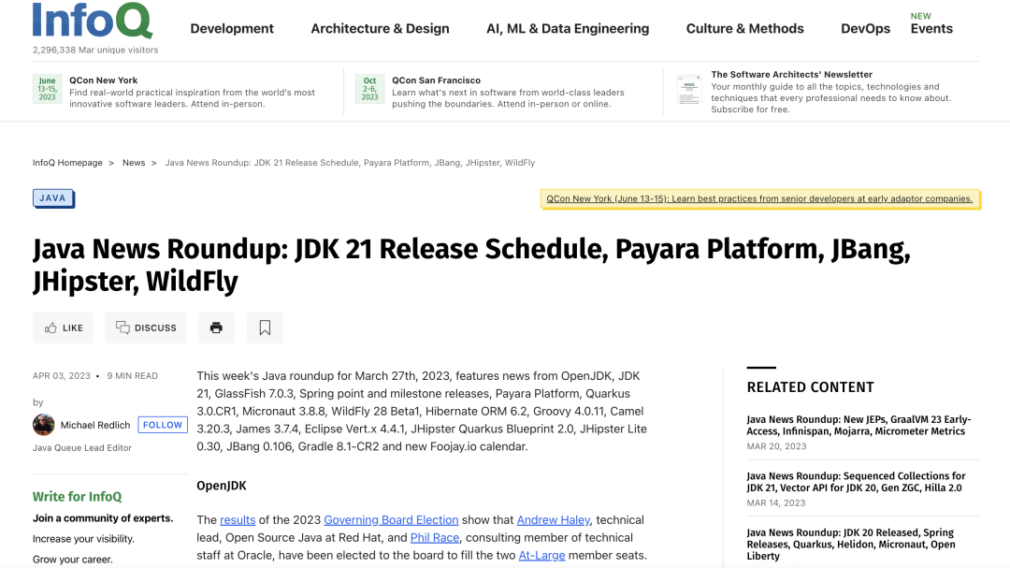Like the article via thumbs-up button

pos(64,328)
